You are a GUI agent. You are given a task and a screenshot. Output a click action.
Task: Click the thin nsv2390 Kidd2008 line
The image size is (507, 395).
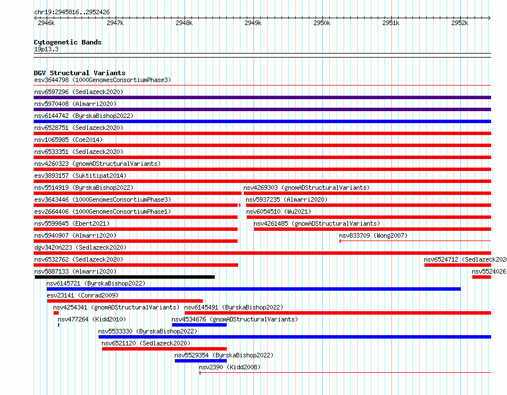[345, 373]
